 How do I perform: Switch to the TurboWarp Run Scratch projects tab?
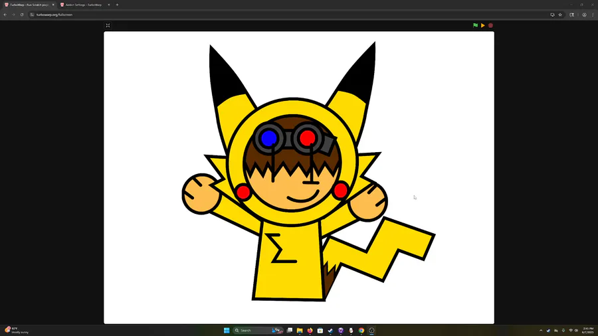click(29, 5)
